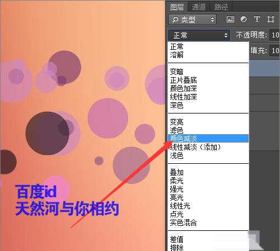Switch to the 通道 tab
This screenshot has height=251, width=280.
pyautogui.click(x=199, y=7)
